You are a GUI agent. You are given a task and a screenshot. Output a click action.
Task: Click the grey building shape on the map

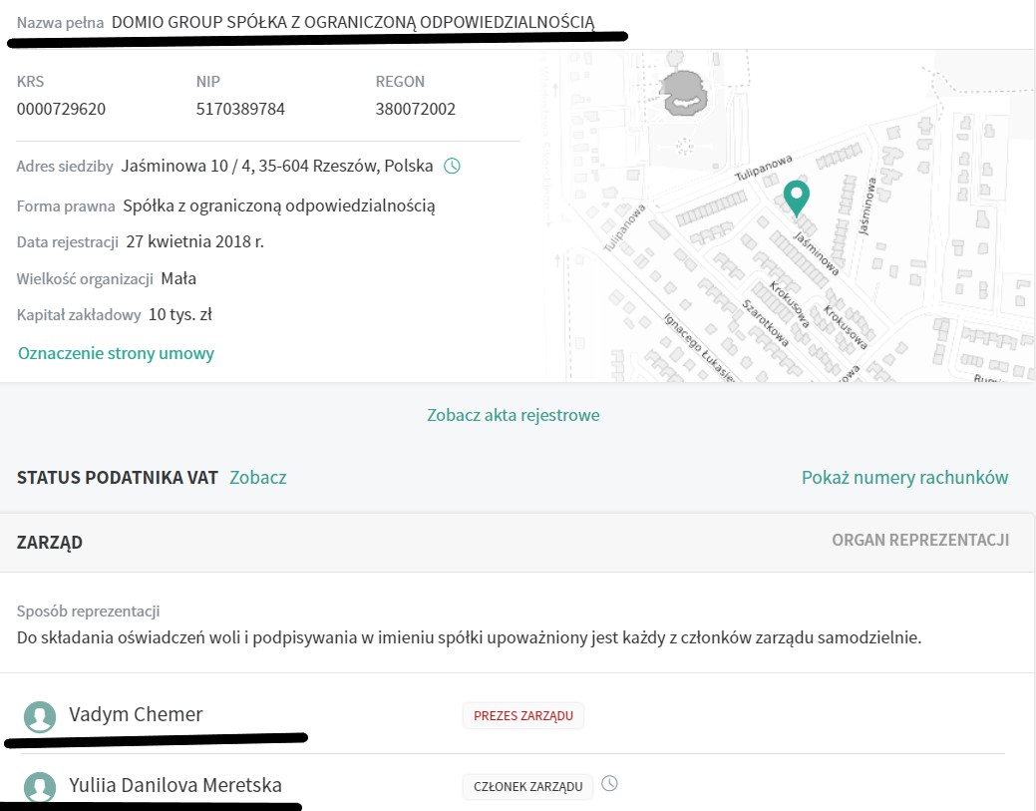(682, 93)
